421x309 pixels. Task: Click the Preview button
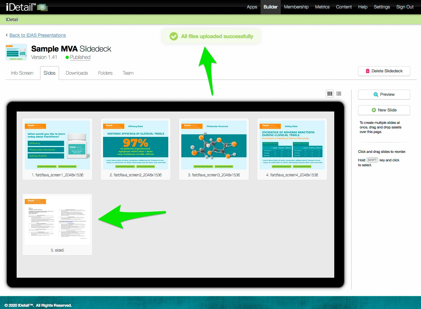click(384, 95)
